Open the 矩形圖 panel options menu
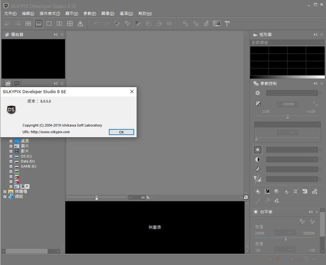326x265 pixels. coord(316,34)
